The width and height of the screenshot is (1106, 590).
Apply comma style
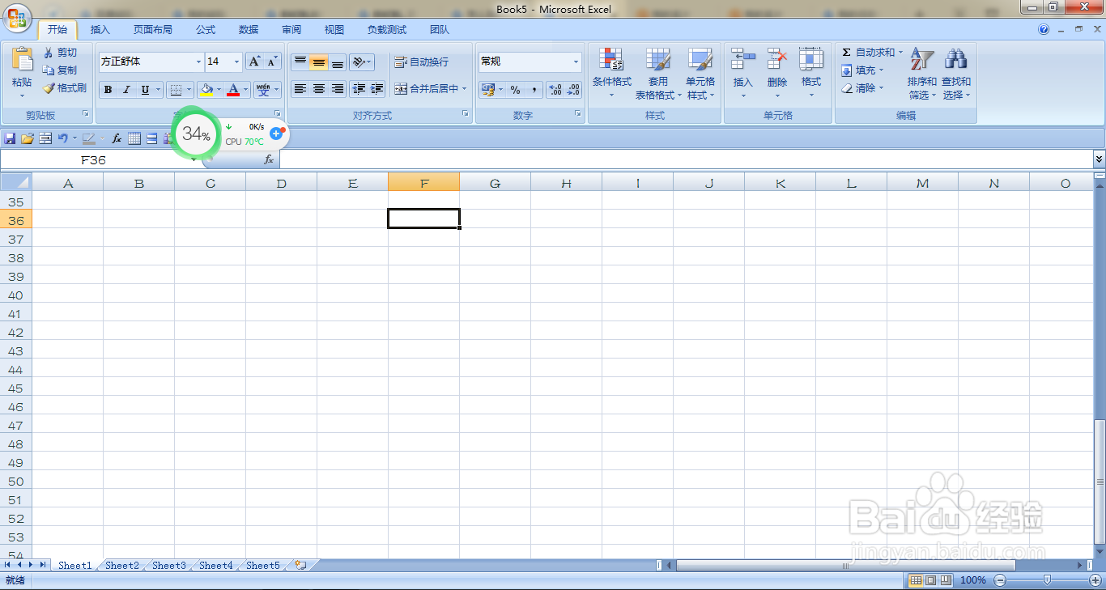[x=534, y=90]
